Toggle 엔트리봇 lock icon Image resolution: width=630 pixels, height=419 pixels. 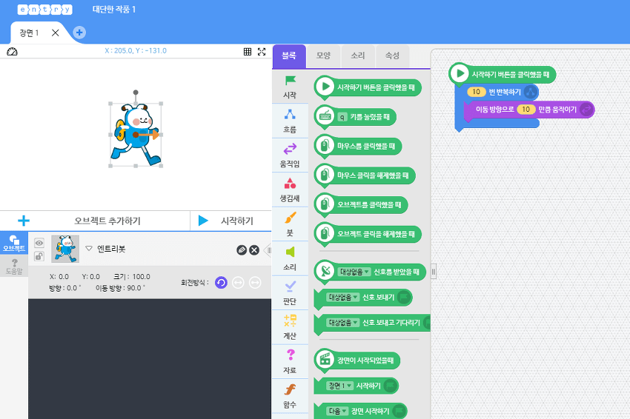pos(39,256)
